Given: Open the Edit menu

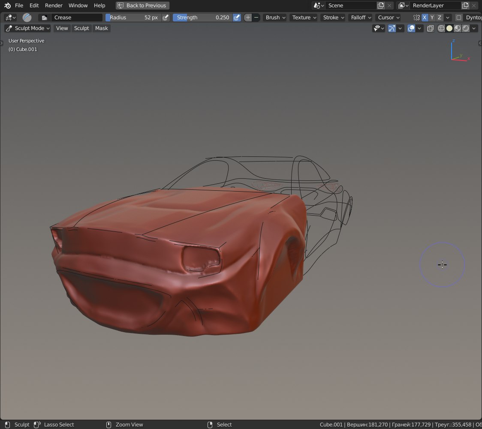Looking at the screenshot, I should pyautogui.click(x=34, y=6).
